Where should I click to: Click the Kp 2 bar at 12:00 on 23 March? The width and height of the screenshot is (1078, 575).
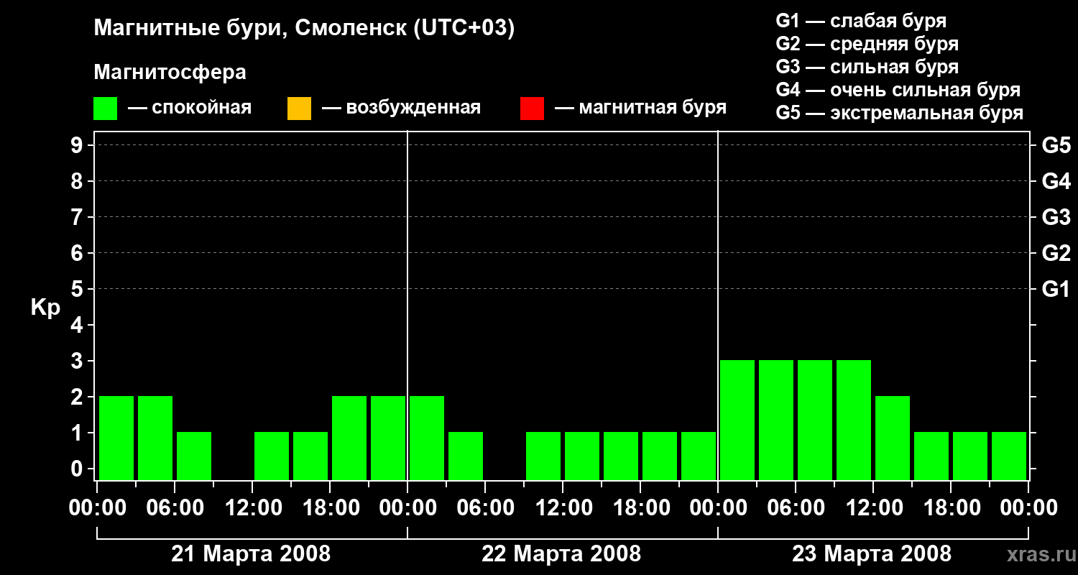893,438
